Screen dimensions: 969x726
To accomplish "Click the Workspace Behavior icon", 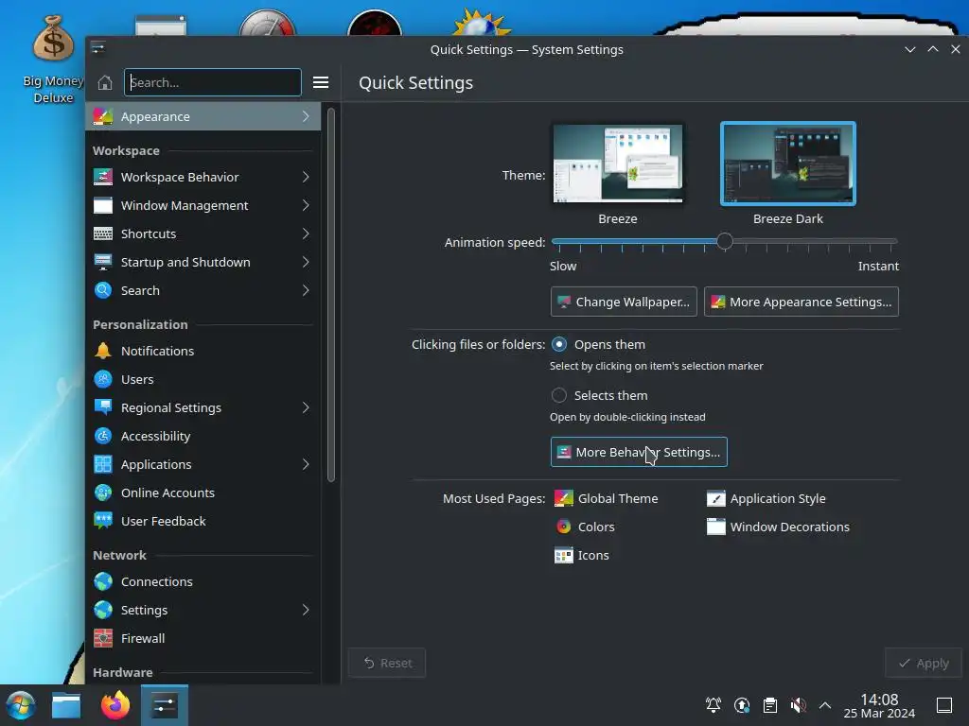I will (x=102, y=177).
